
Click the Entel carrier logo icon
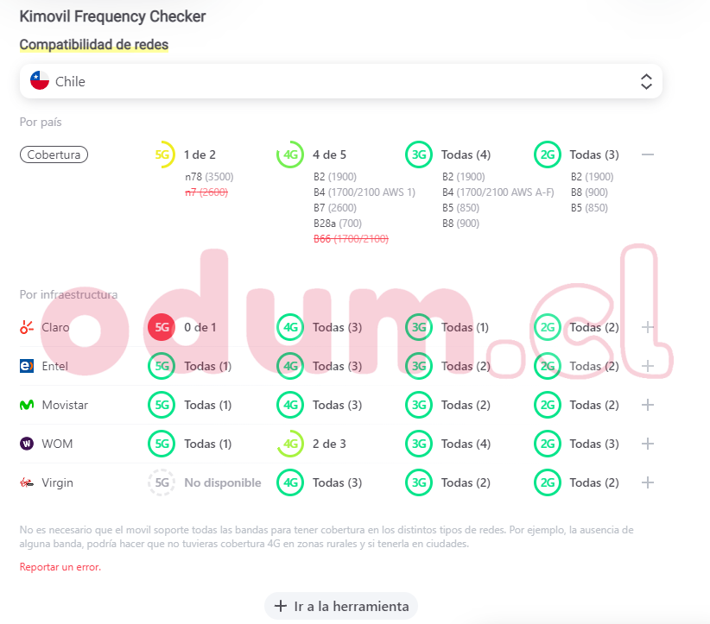click(27, 366)
